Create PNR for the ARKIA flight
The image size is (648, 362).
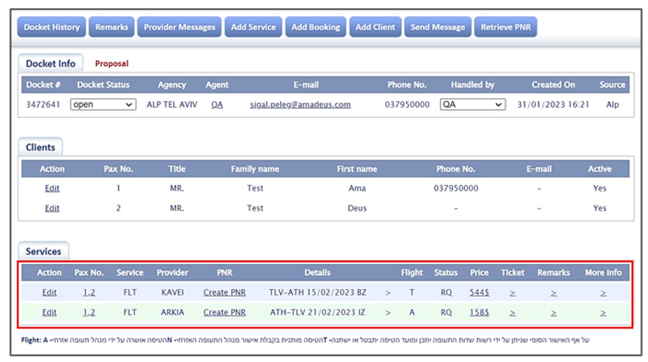point(224,312)
